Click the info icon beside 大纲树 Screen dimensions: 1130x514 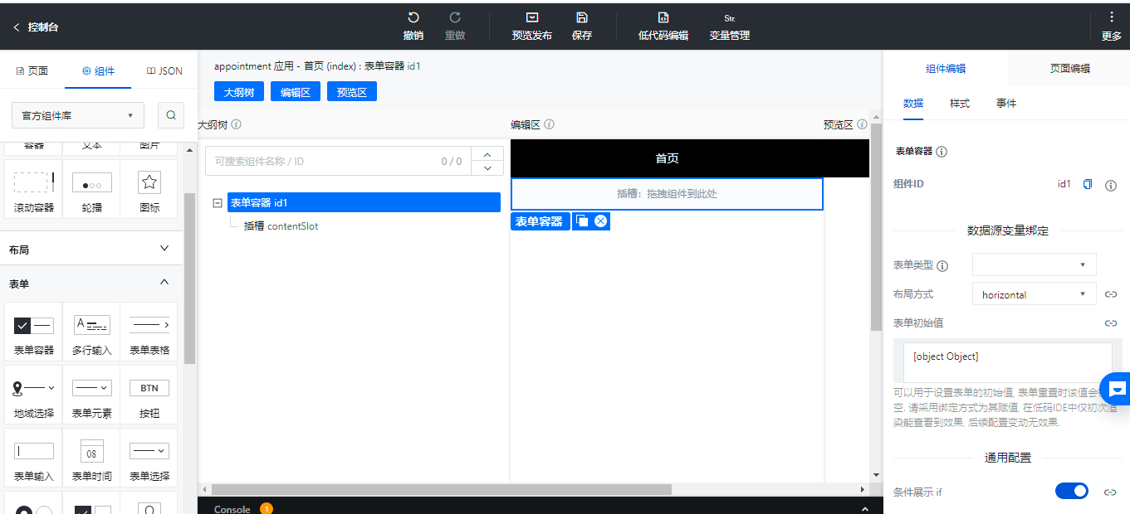[x=237, y=124]
